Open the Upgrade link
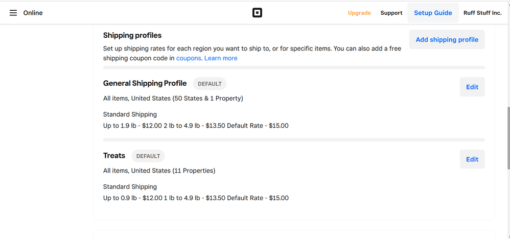 (x=359, y=13)
